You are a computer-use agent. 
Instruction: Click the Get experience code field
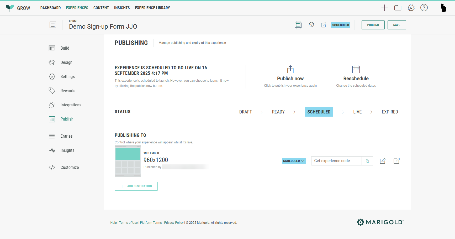coord(336,161)
